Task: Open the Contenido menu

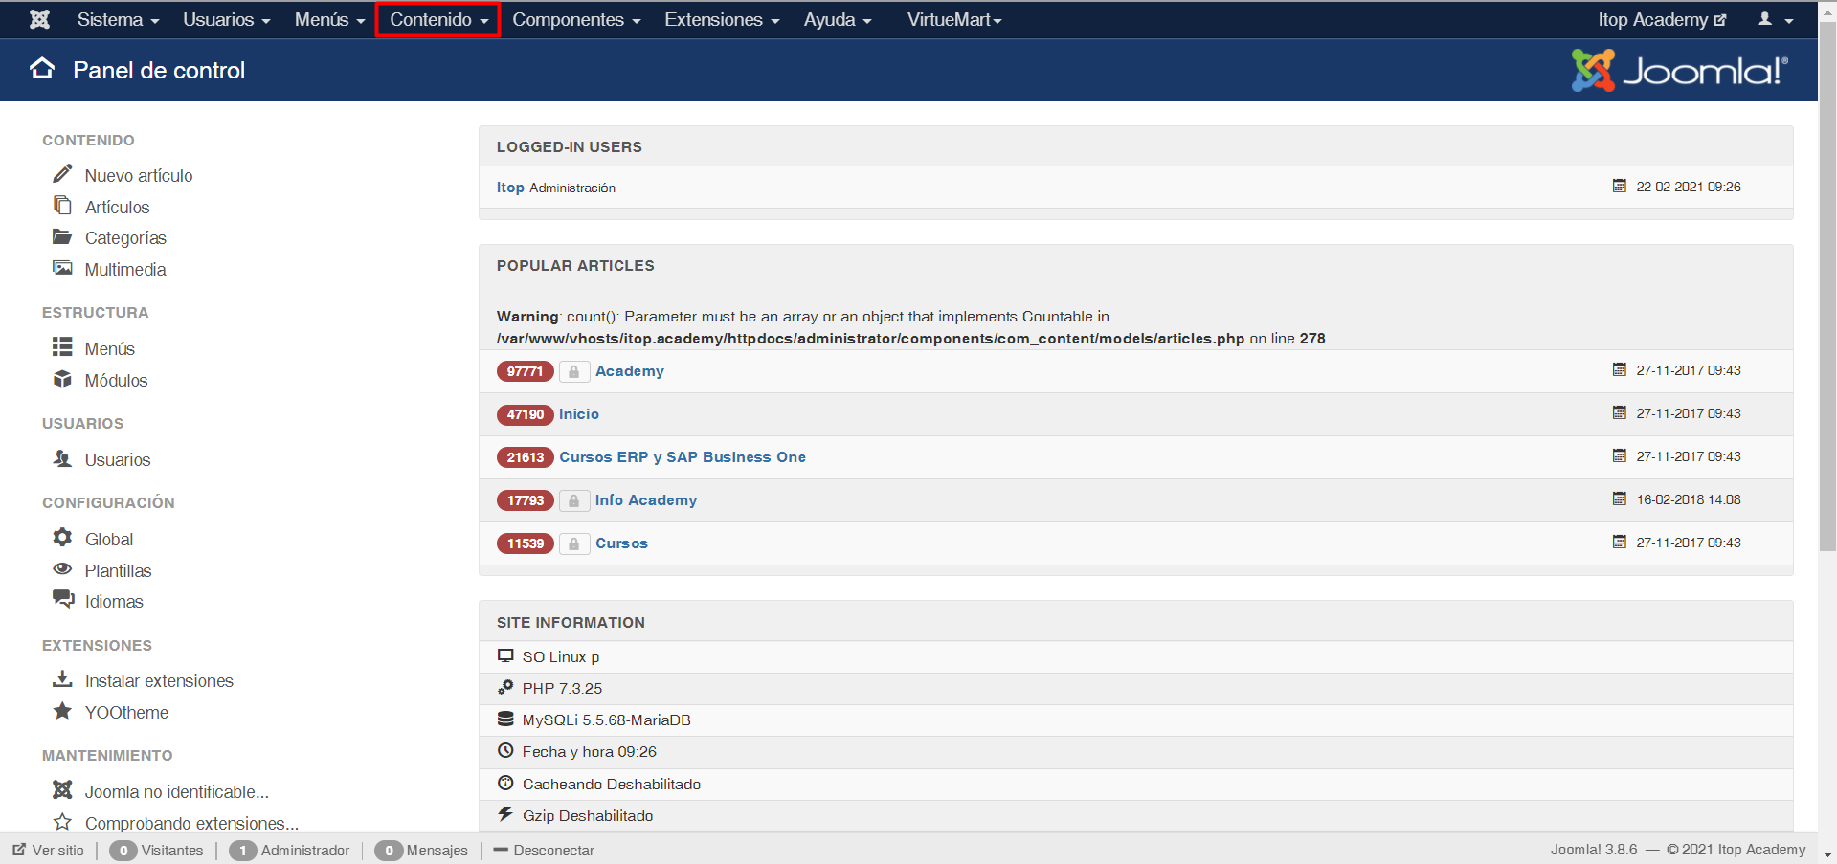Action: coord(437,19)
